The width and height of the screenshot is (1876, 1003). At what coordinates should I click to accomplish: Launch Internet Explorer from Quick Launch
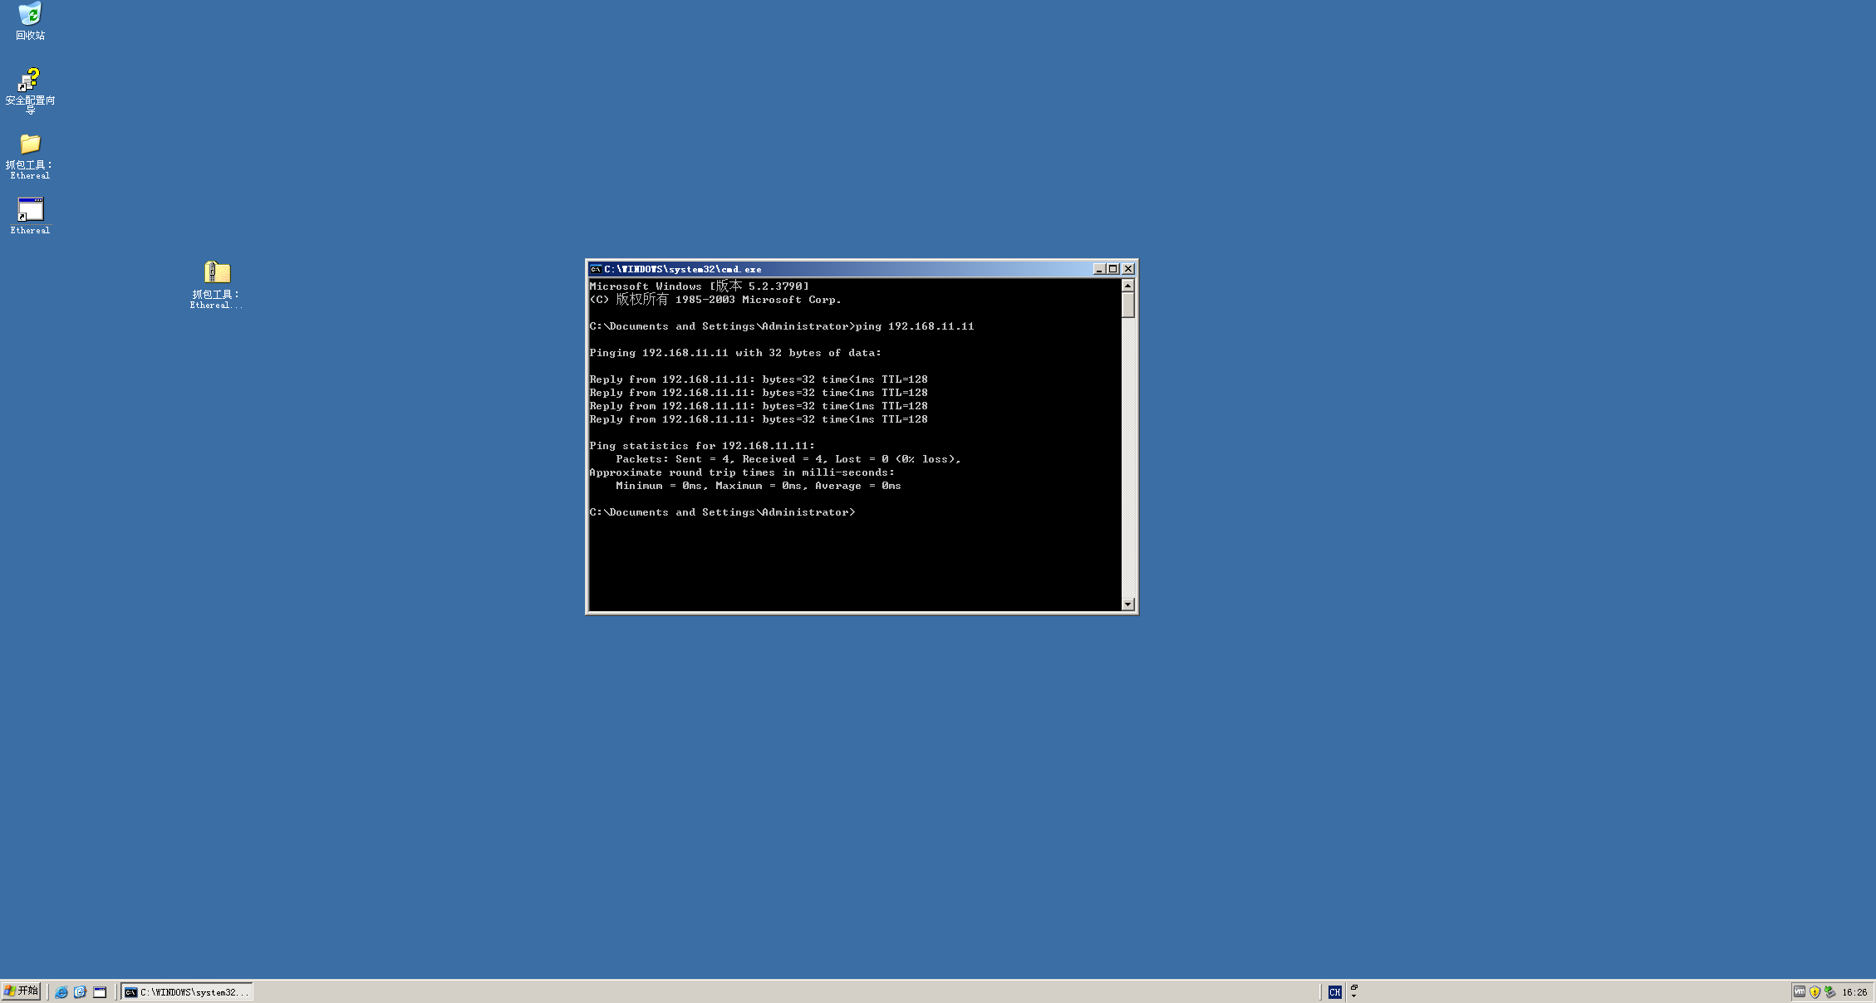click(x=61, y=992)
